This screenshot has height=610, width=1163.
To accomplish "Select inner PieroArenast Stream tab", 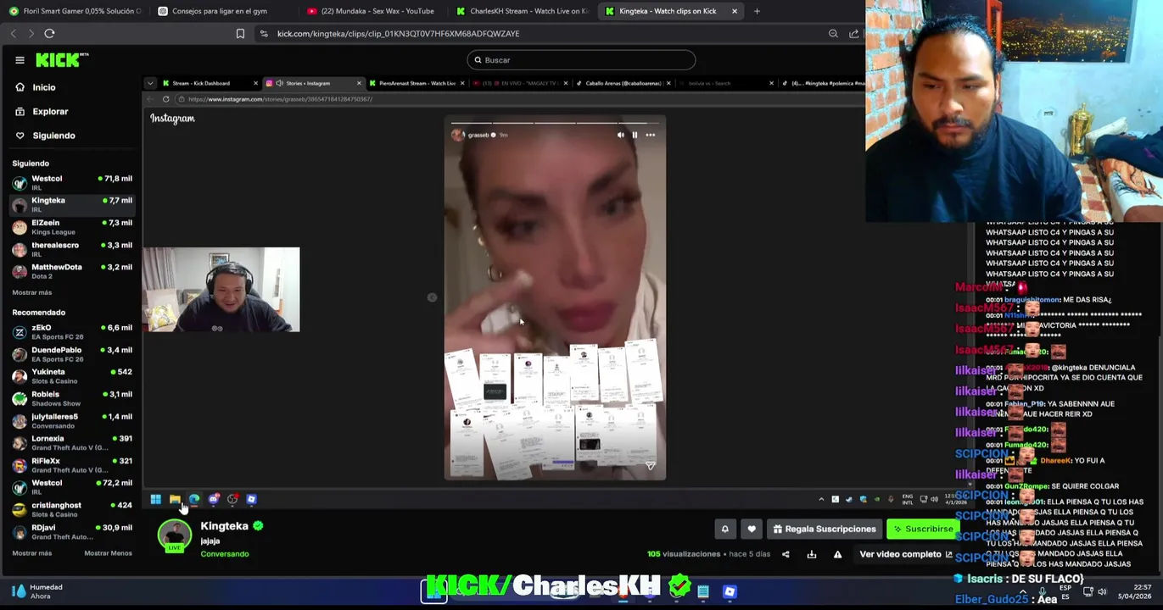I will tap(416, 83).
